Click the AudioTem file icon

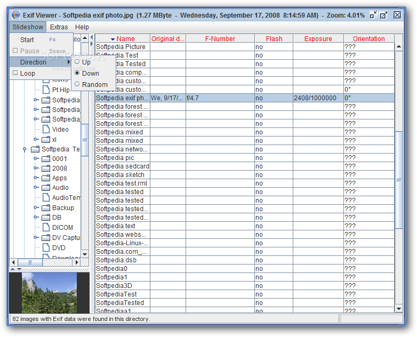point(46,197)
